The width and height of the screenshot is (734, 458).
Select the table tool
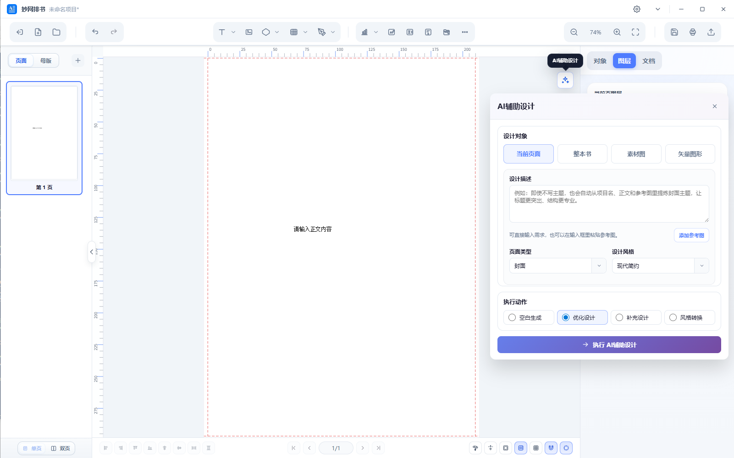294,32
